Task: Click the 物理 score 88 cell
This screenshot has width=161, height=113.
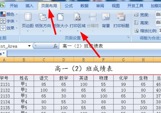Action: pos(103,101)
